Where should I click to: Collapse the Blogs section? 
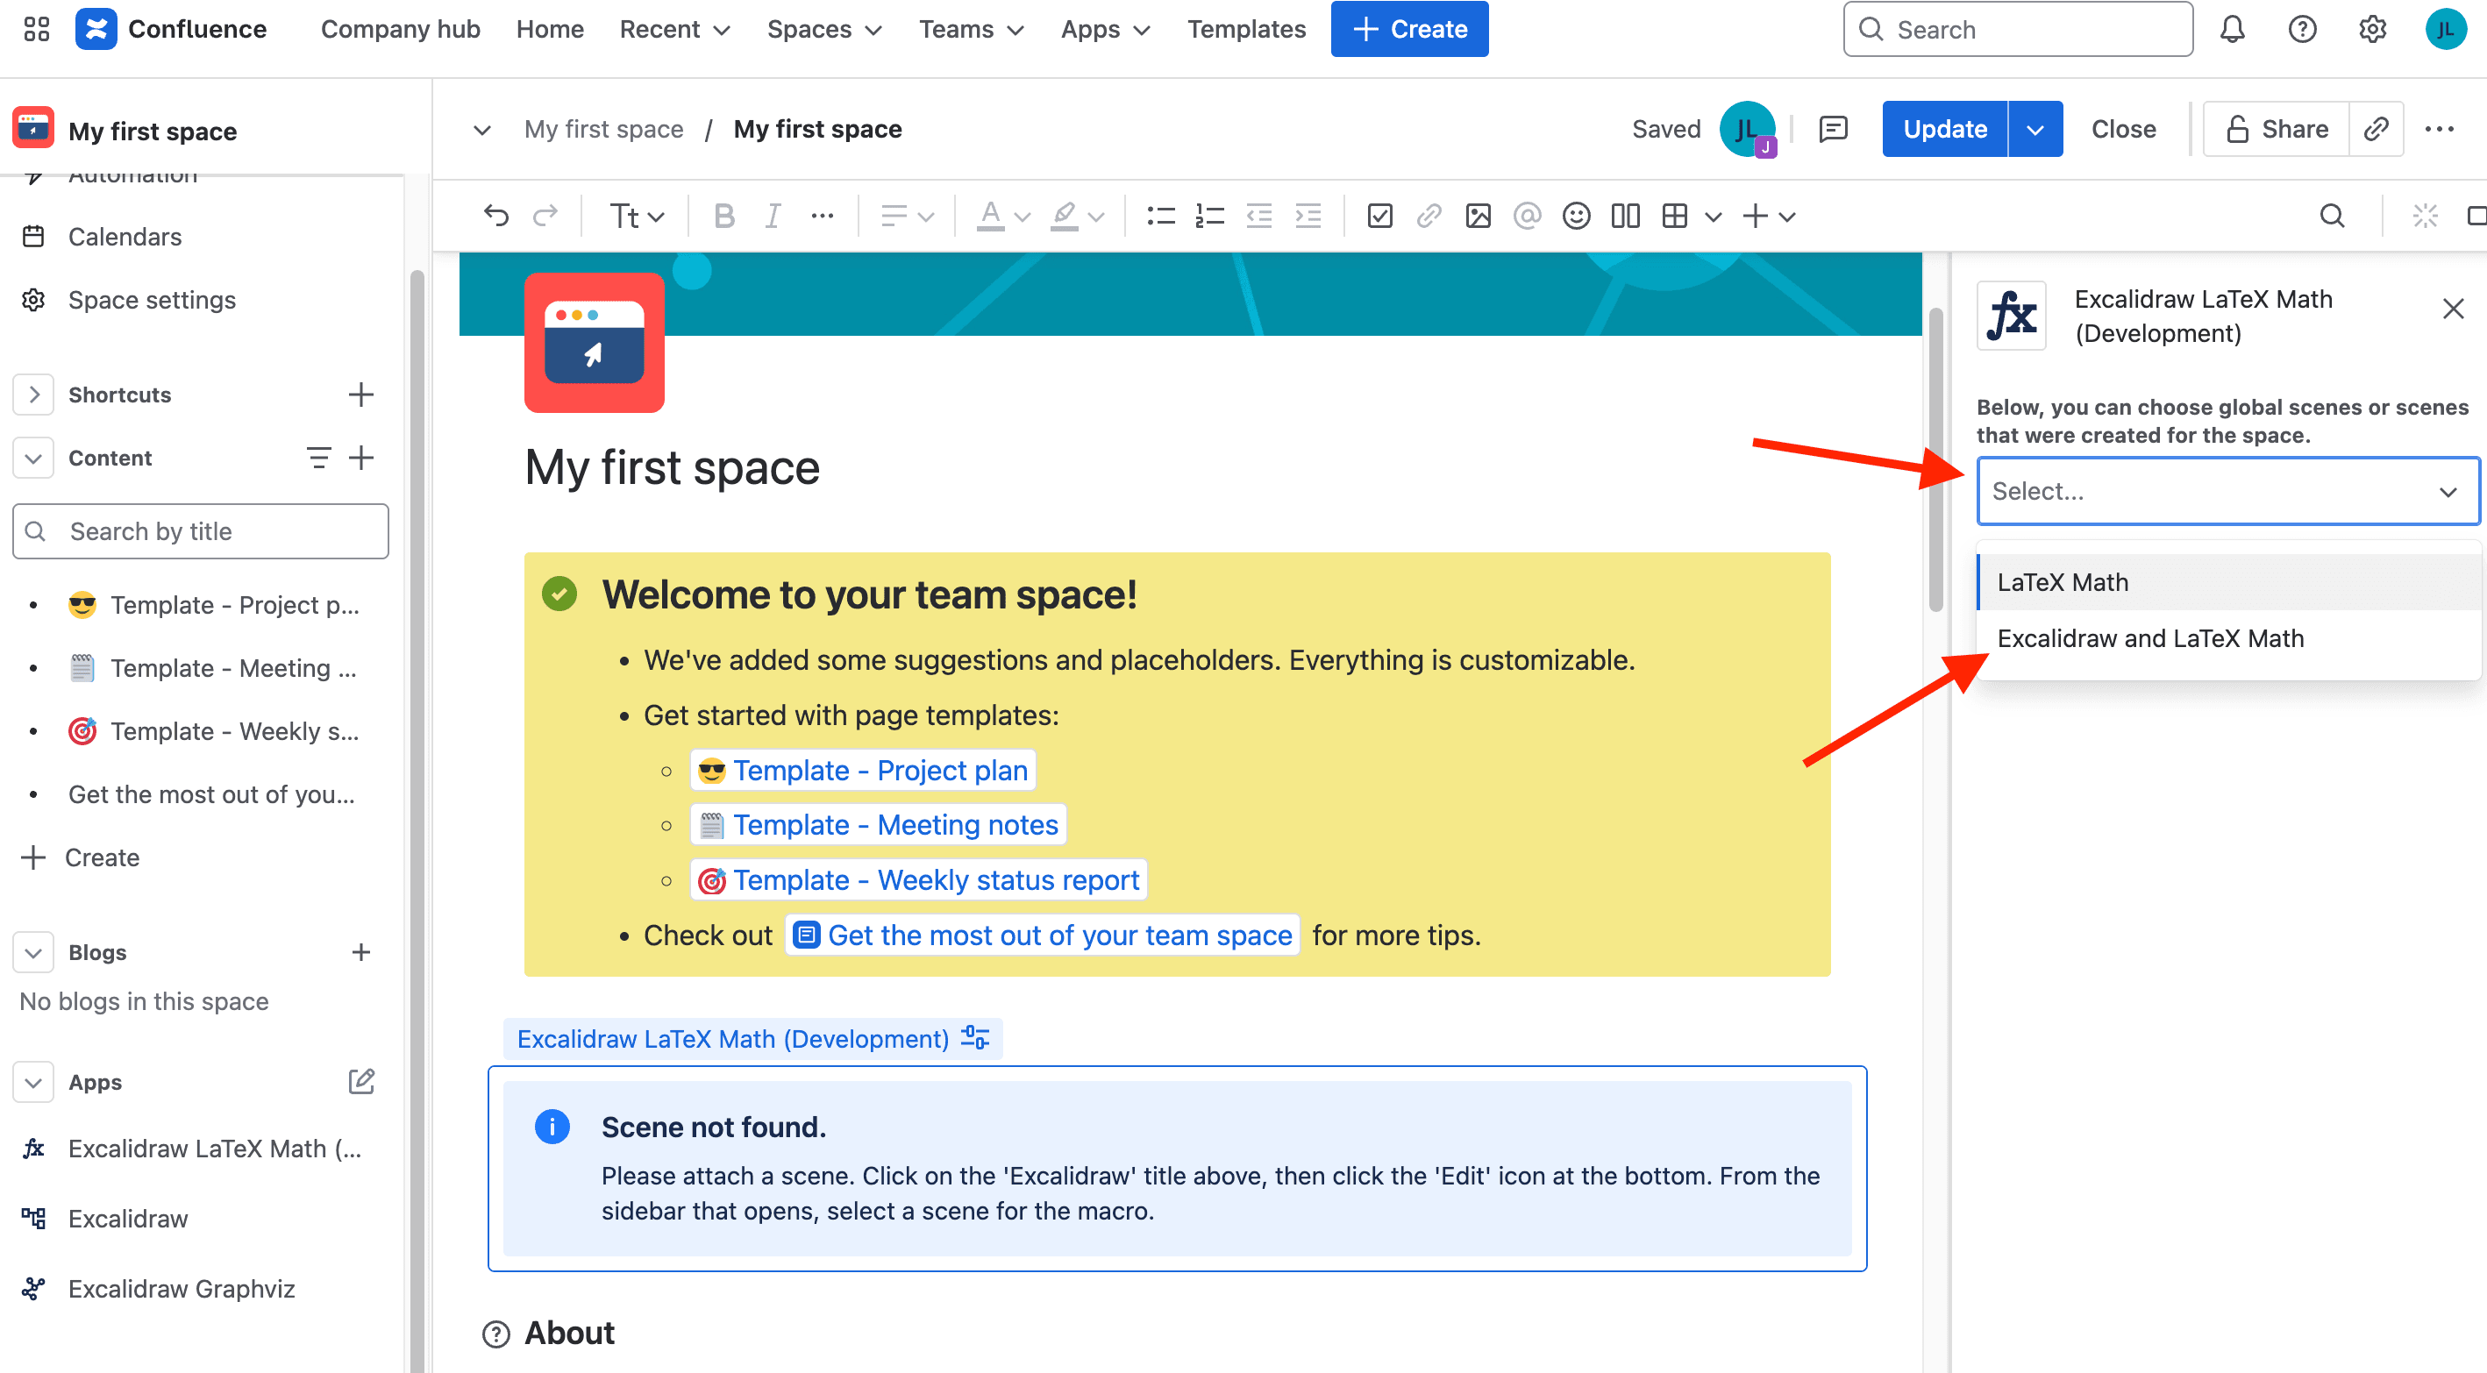click(x=34, y=952)
